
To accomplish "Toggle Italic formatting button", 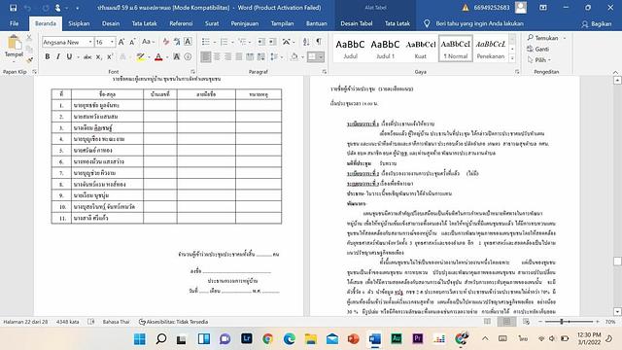I will click(58, 56).
